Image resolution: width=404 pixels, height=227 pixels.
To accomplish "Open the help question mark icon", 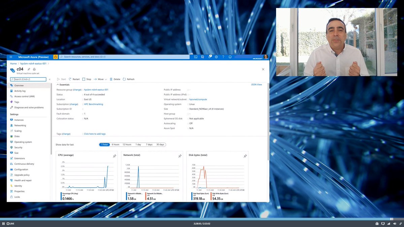I will 223,57.
